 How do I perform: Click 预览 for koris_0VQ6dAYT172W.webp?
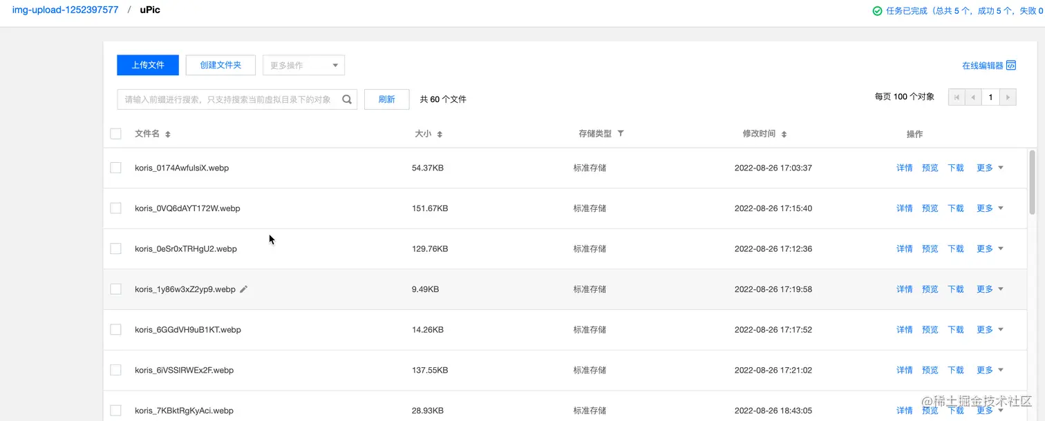pos(930,208)
